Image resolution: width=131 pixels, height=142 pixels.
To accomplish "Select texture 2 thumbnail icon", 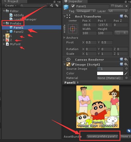I will pos(7,40).
